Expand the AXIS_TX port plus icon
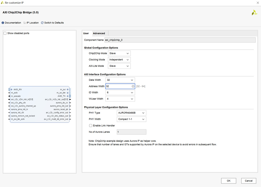This screenshot has height=187, width=261. [x=68, y=96]
